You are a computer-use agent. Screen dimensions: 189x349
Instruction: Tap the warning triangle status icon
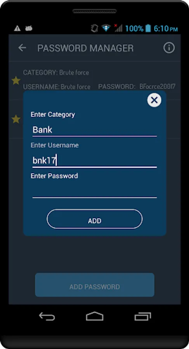coord(17,28)
